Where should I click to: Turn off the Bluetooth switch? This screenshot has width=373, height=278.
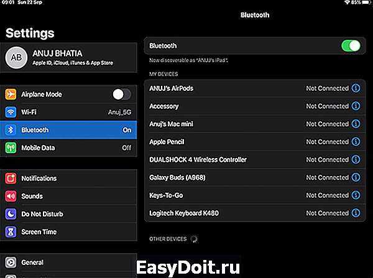[x=351, y=45]
